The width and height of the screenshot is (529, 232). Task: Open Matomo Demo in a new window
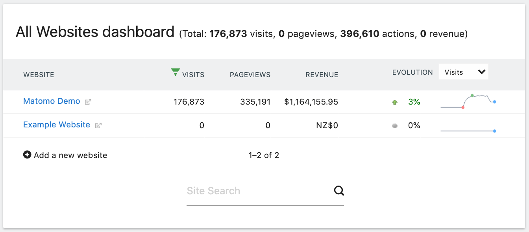pyautogui.click(x=88, y=101)
